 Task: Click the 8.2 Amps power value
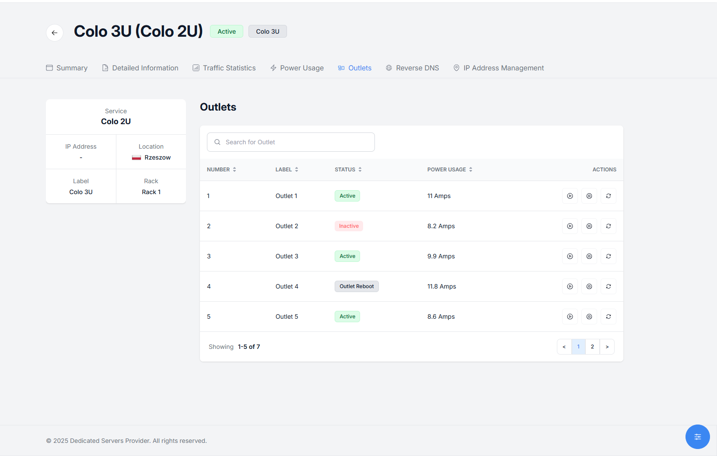pyautogui.click(x=441, y=226)
